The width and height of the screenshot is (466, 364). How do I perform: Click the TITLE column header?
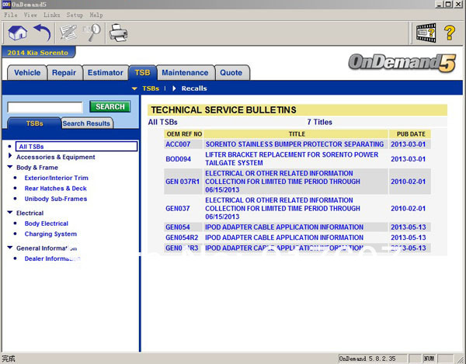coord(297,134)
